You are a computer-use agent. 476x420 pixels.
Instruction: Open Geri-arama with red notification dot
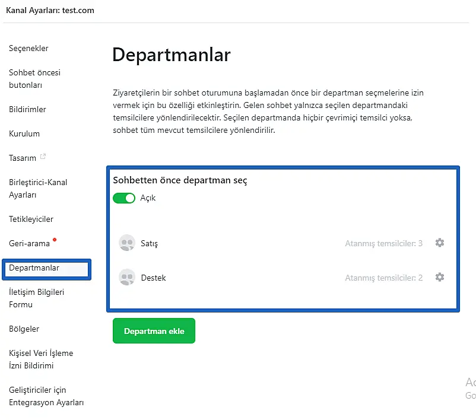(x=29, y=243)
